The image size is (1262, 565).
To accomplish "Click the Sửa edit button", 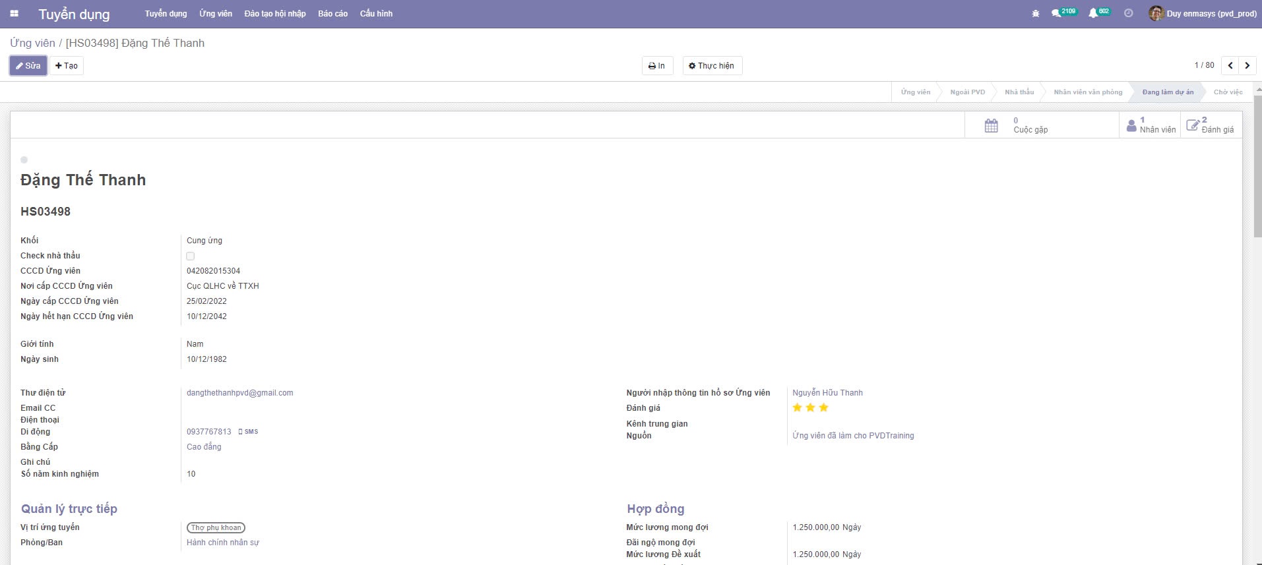I will (28, 65).
